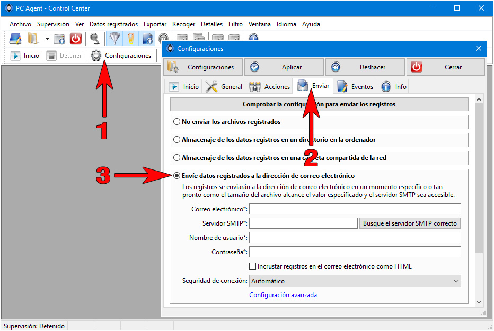This screenshot has height=331, width=494.
Task: Open the Ver menu
Action: coord(80,24)
